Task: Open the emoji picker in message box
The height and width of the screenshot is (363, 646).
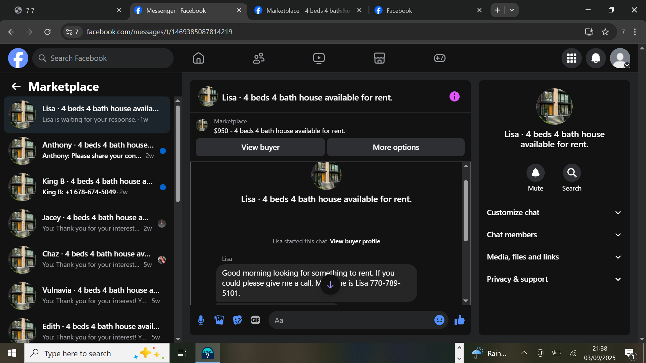Action: (x=439, y=320)
